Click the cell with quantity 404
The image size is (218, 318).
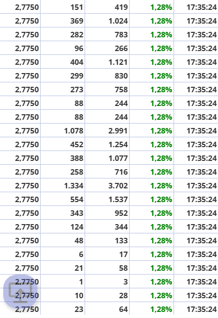pos(63,62)
